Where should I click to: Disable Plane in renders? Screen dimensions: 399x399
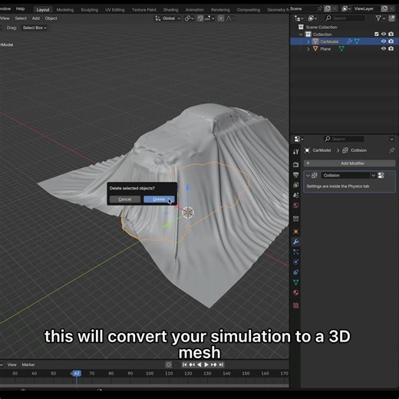click(x=391, y=48)
